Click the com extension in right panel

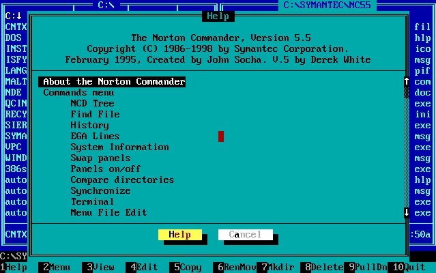point(422,82)
